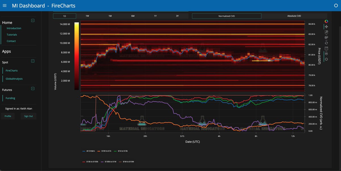The width and height of the screenshot is (341, 171).
Task: Toggle the Crosshair tool
Action: click(327, 59)
